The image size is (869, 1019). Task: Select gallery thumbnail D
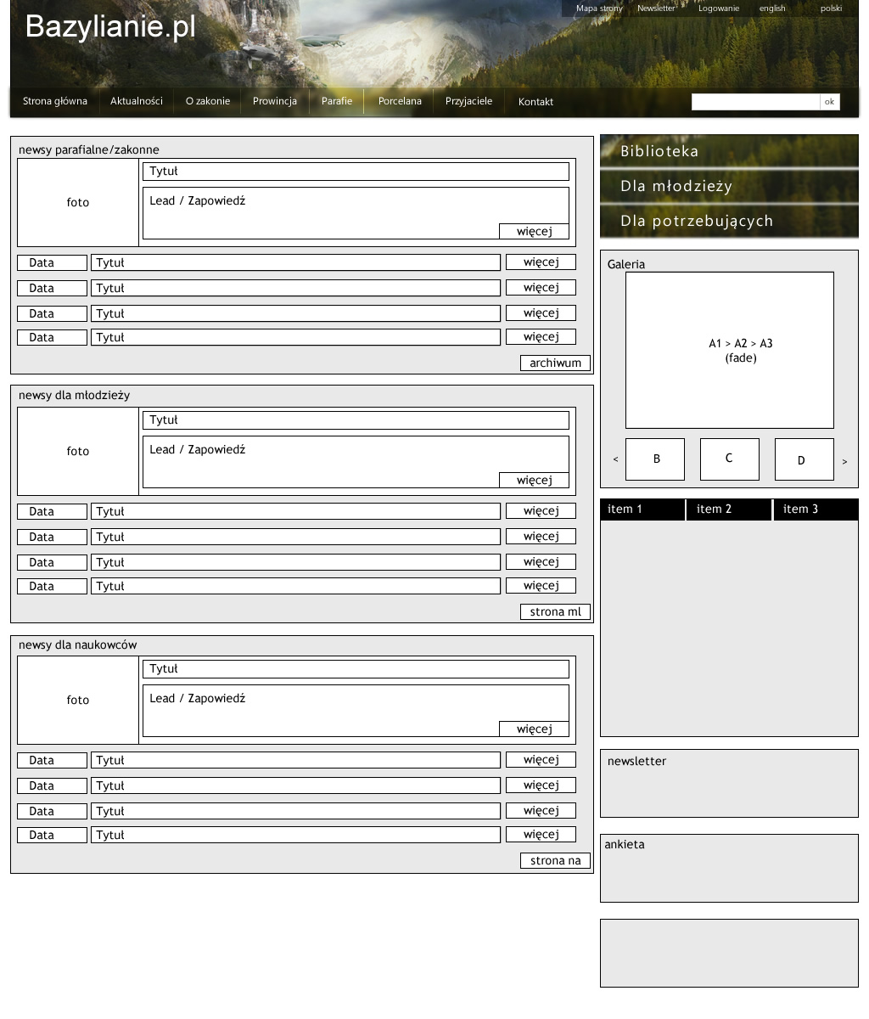pyautogui.click(x=804, y=459)
